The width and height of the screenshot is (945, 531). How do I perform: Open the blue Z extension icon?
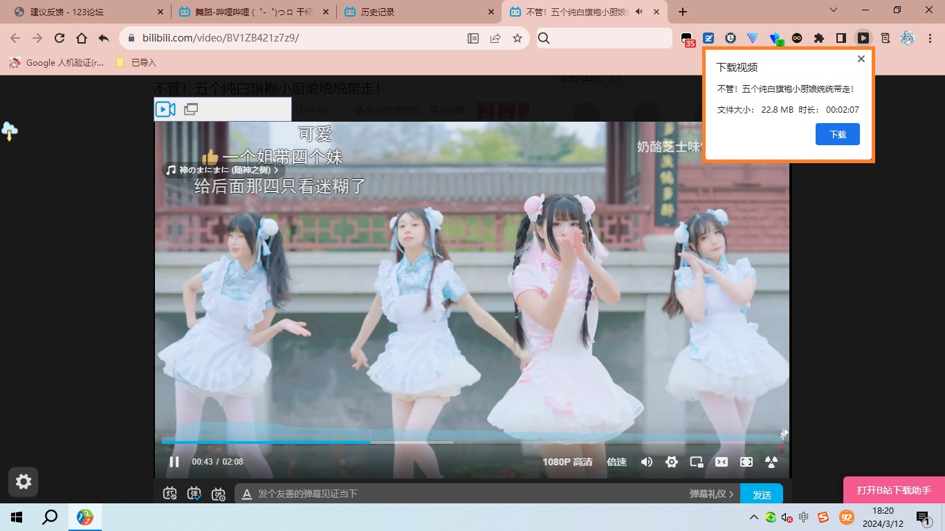pos(708,39)
